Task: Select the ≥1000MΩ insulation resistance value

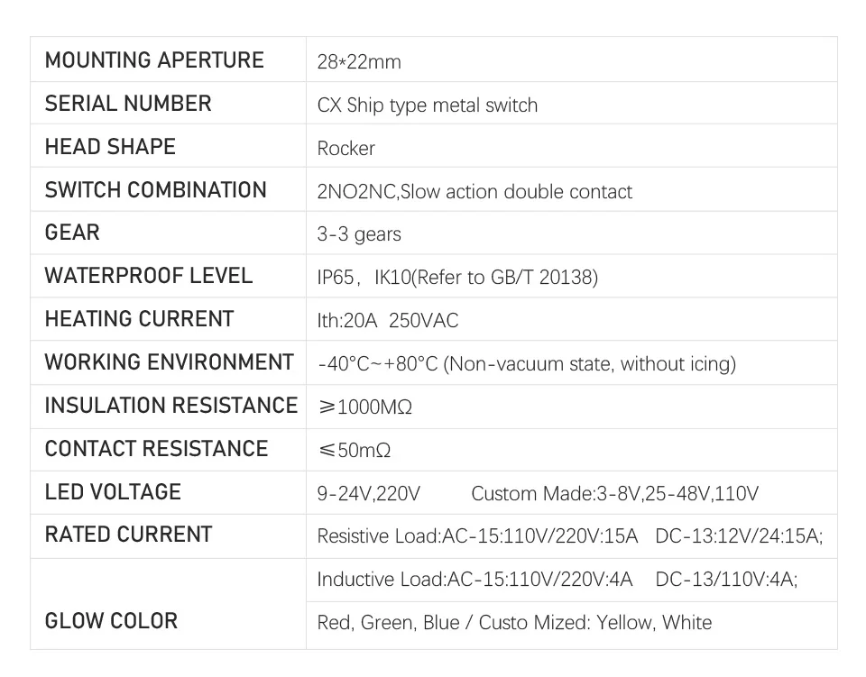Action: 364,407
